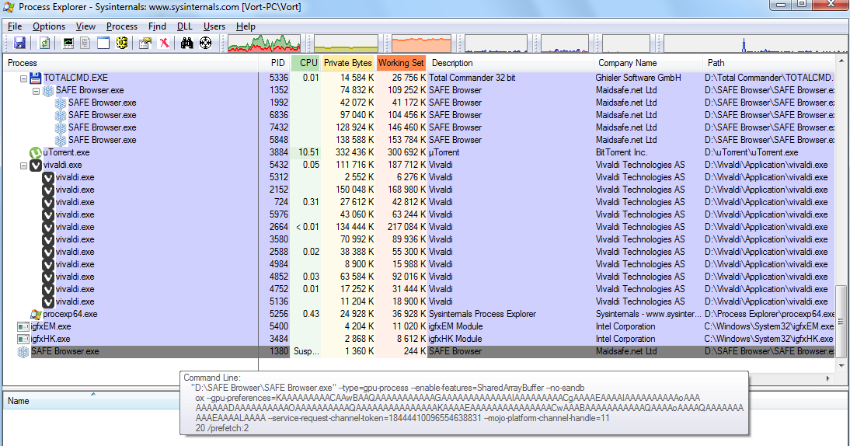This screenshot has width=850, height=446.
Task: Click the Process Explorer title bar icon
Action: pos(9,7)
